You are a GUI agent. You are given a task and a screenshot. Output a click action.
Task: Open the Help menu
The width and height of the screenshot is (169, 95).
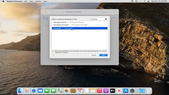[x=45, y=1]
